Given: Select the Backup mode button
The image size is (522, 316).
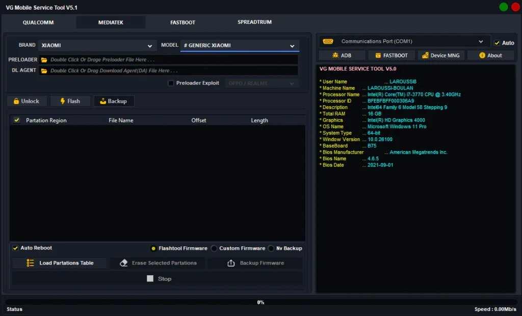Looking at the screenshot, I should (x=114, y=101).
